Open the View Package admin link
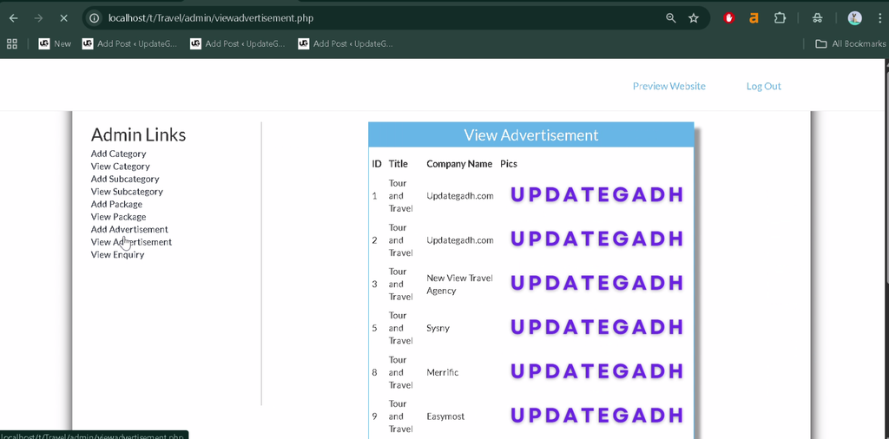This screenshot has width=889, height=439. (x=118, y=216)
